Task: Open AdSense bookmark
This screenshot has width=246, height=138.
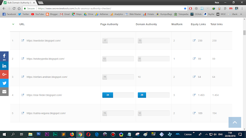Action: (102, 14)
